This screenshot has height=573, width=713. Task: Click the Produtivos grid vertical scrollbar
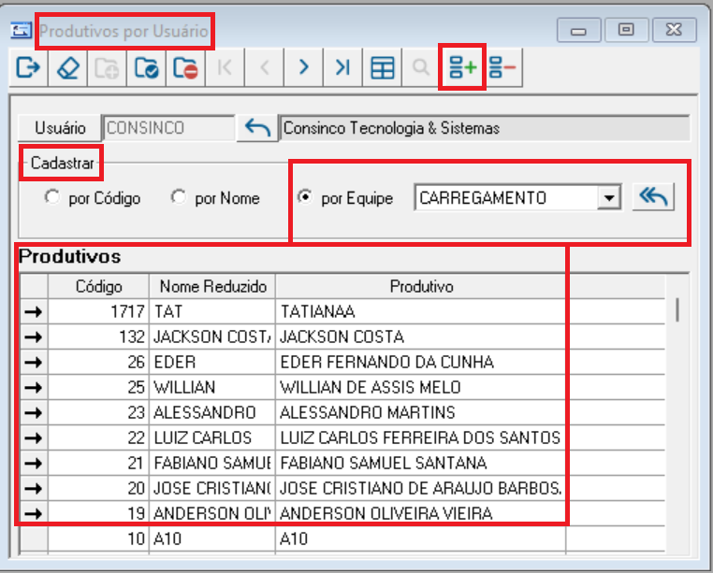click(x=677, y=413)
